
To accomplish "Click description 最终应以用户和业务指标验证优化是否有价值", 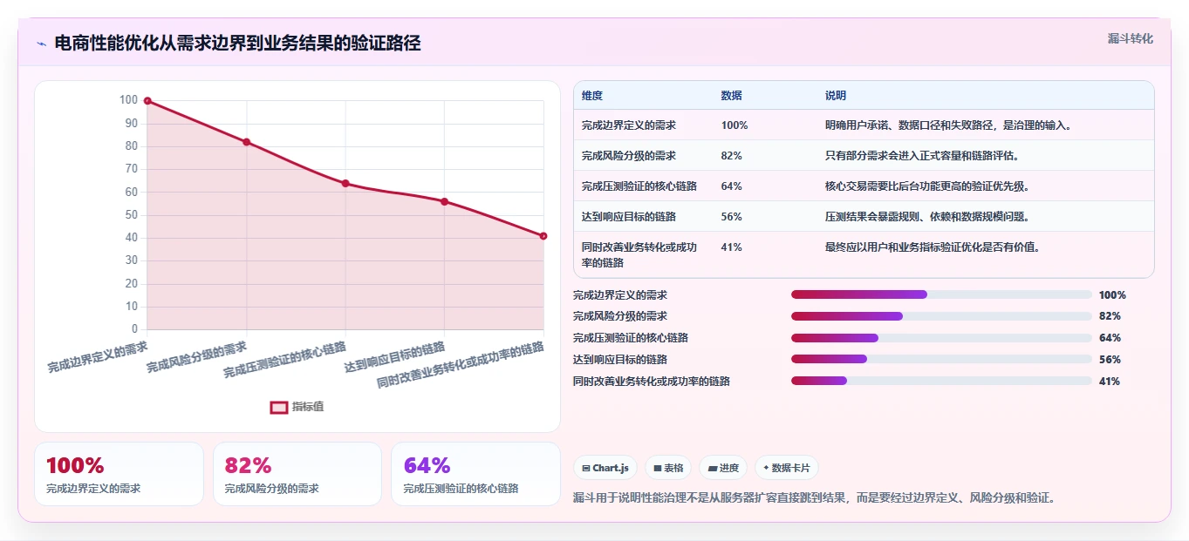I will pos(933,247).
